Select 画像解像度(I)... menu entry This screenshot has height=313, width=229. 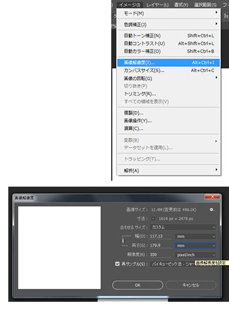point(169,63)
